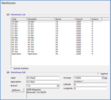111x100 pixels.
Task: Click the Longitude input field
Action: [90, 88]
